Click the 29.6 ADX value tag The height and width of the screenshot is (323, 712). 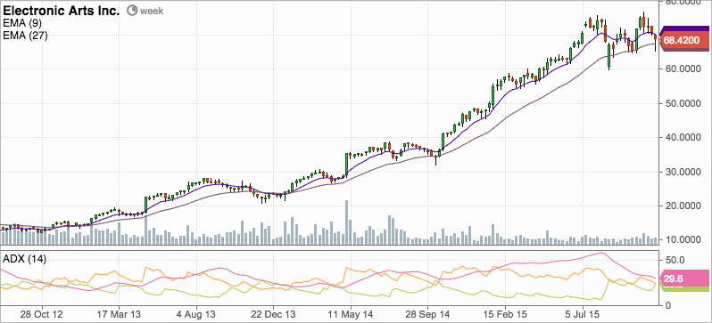[684, 279]
